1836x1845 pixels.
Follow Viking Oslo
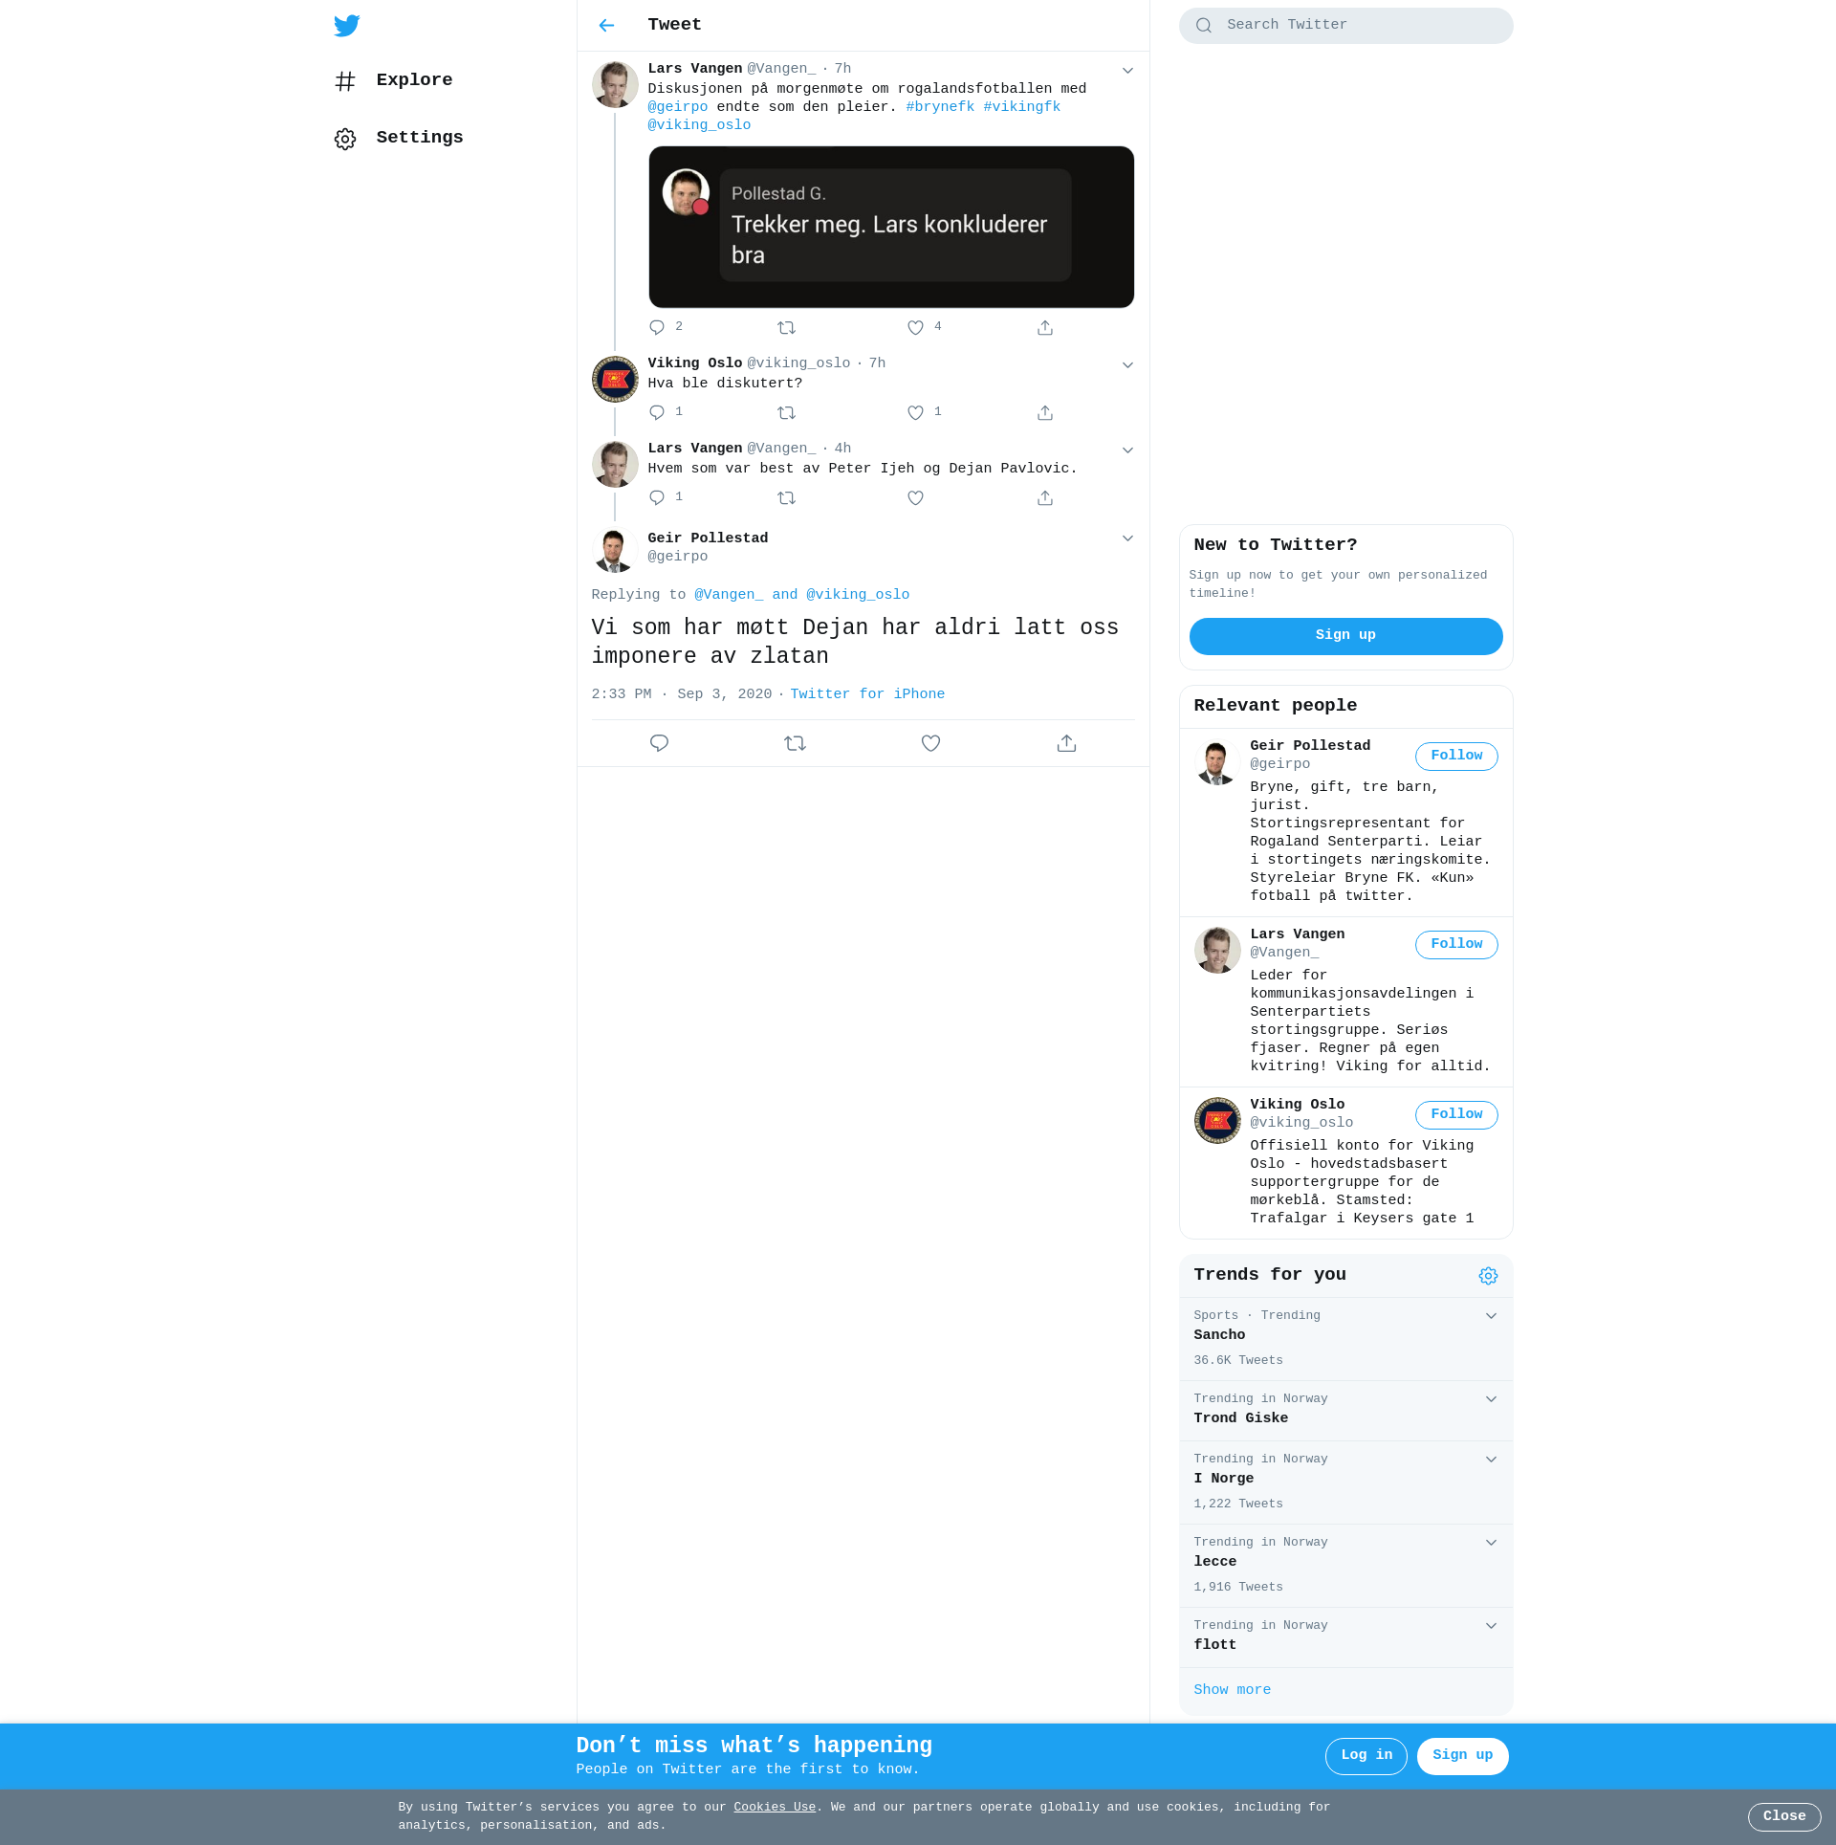pyautogui.click(x=1456, y=1114)
